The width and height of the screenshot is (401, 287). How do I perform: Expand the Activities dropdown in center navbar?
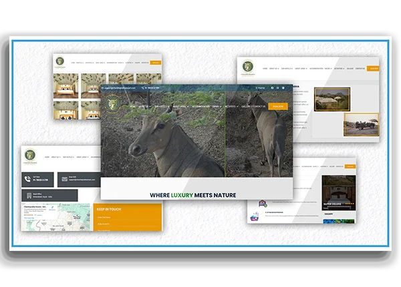click(x=231, y=106)
